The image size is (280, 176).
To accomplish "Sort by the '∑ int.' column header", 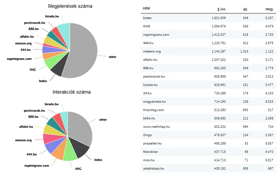I will pyautogui.click(x=221, y=9).
